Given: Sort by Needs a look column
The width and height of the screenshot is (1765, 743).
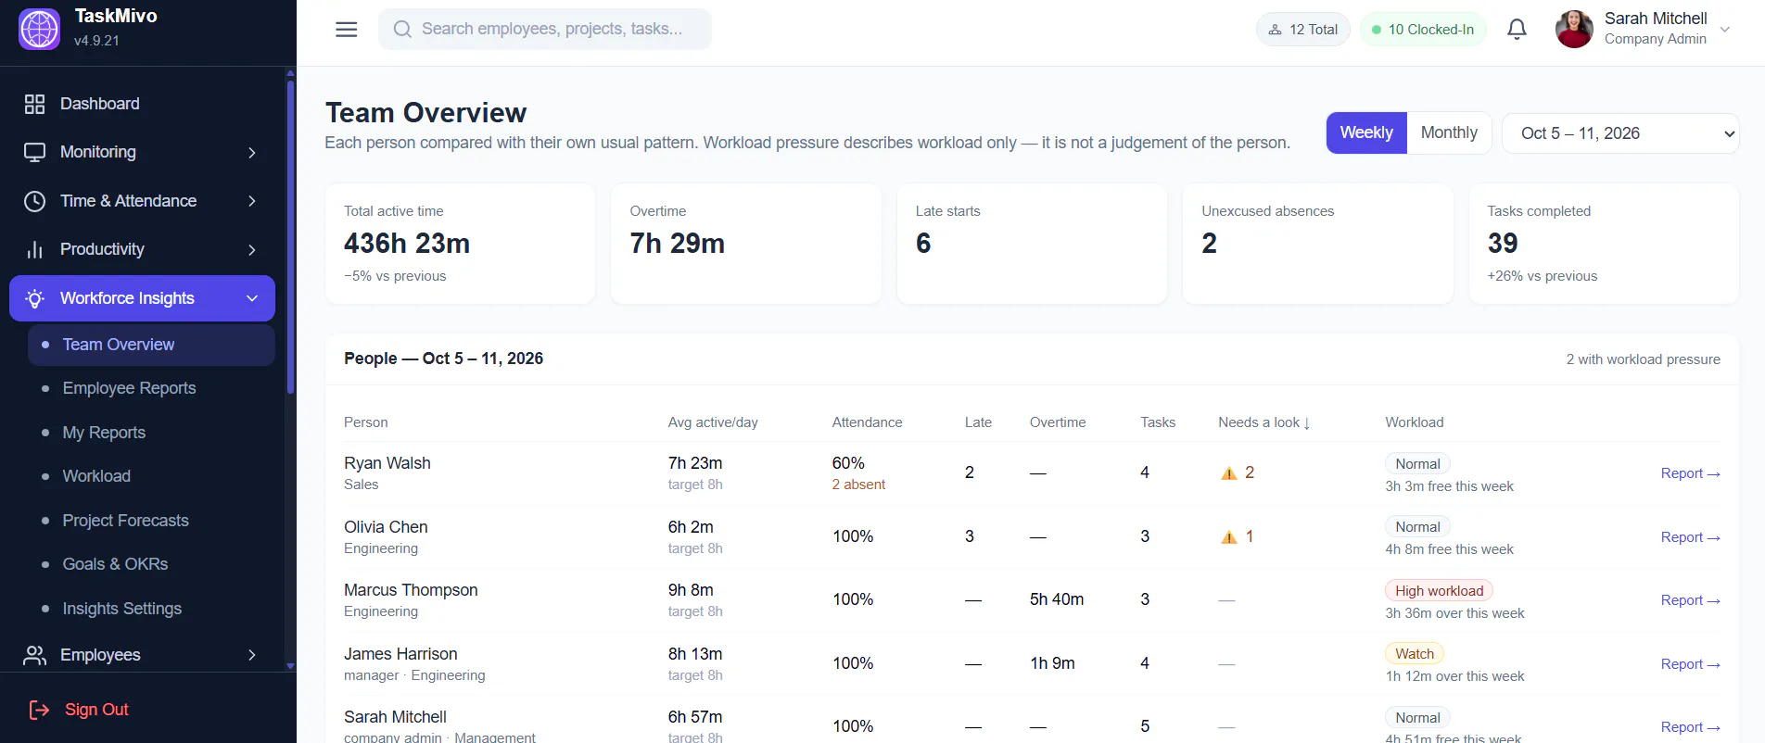Looking at the screenshot, I should click(x=1263, y=422).
